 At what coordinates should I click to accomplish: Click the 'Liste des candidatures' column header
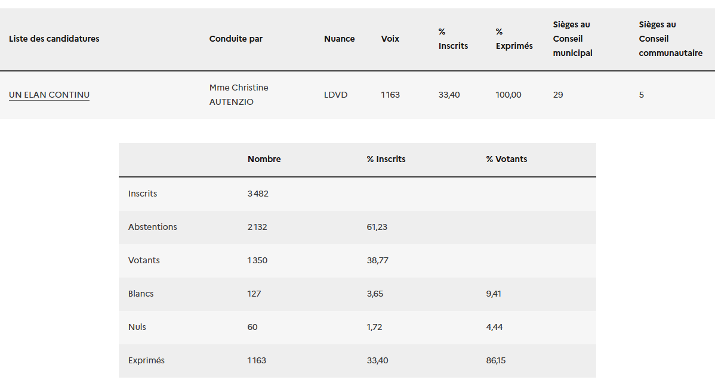click(x=54, y=39)
